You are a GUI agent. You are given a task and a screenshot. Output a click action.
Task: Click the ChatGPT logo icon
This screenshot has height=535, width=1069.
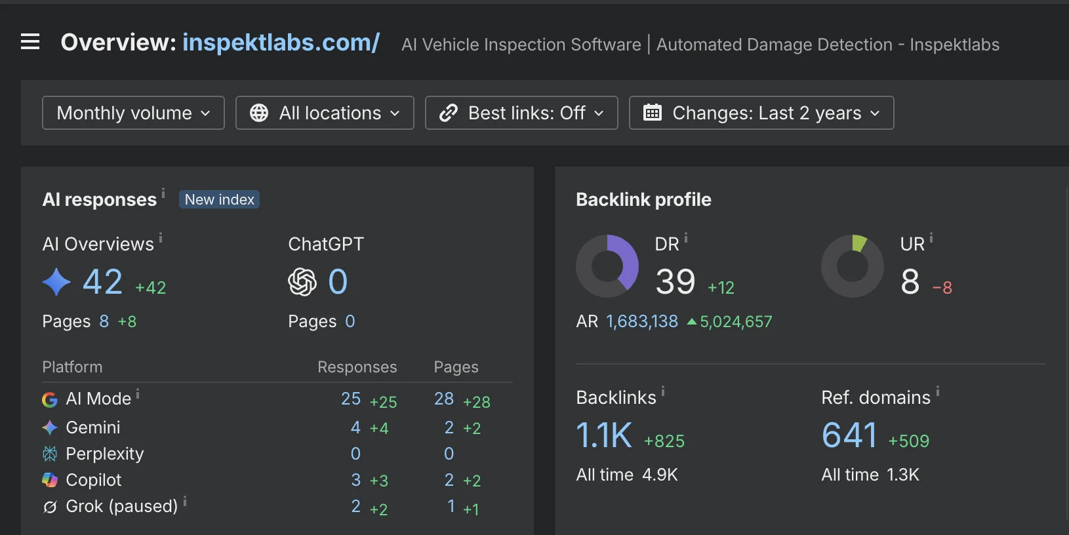pyautogui.click(x=302, y=282)
